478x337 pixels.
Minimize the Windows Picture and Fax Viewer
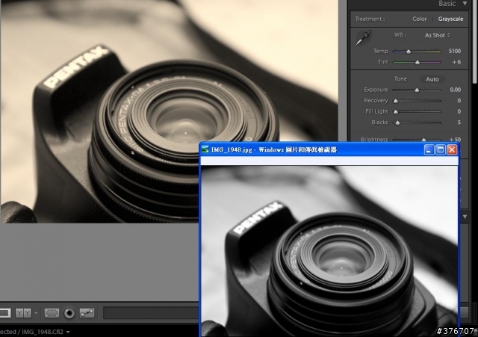click(429, 149)
